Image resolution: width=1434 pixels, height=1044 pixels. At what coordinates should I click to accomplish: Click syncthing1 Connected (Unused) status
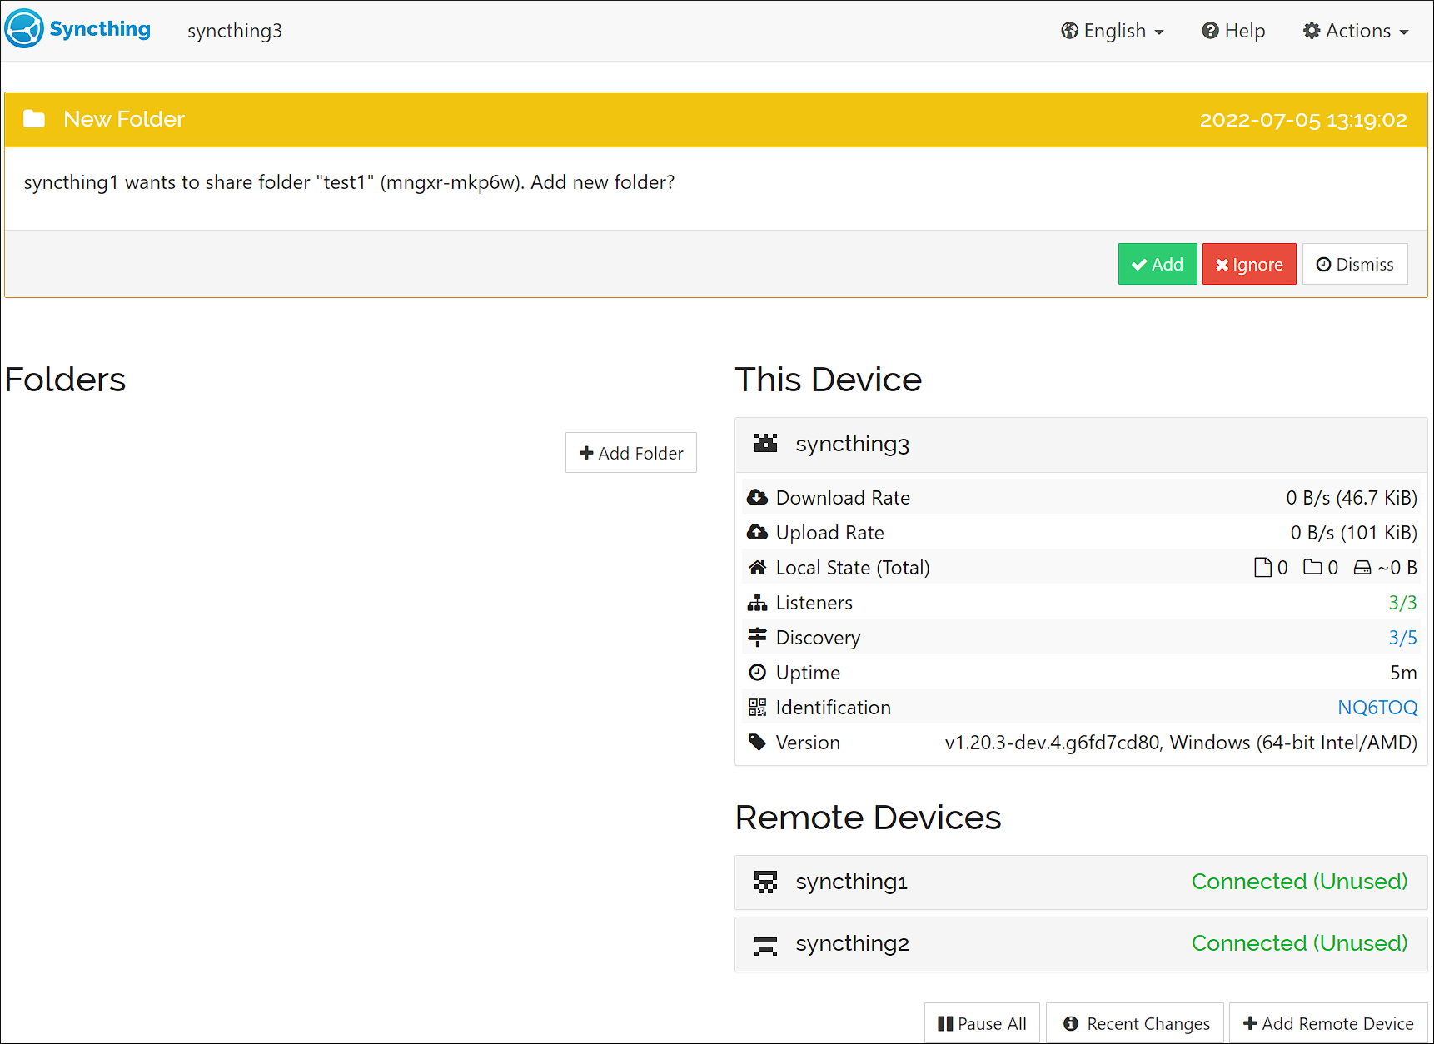click(x=1299, y=882)
